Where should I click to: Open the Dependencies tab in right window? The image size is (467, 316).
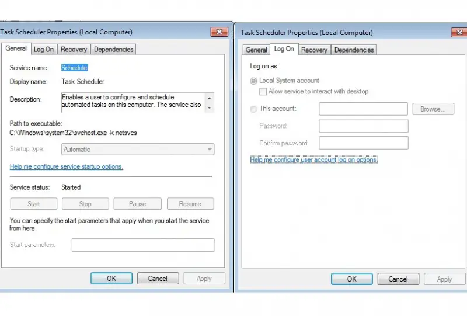[x=354, y=50]
